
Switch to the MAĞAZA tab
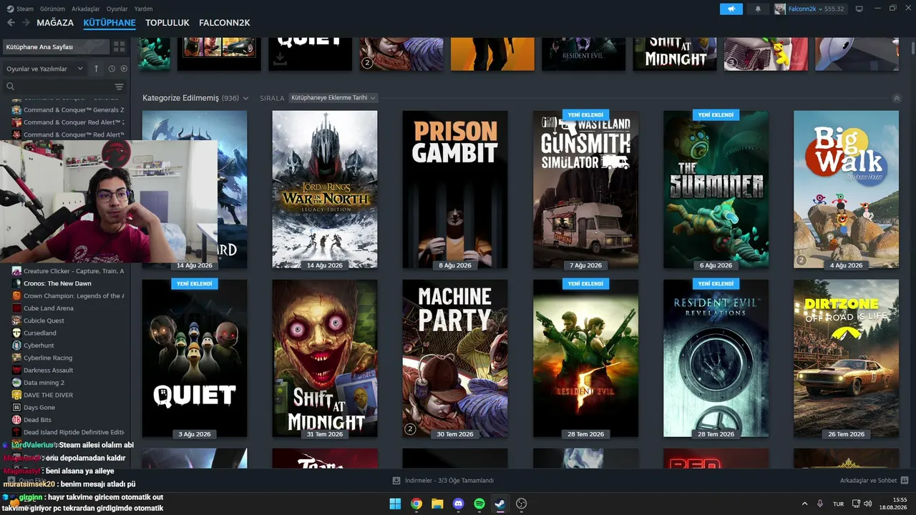(x=55, y=23)
